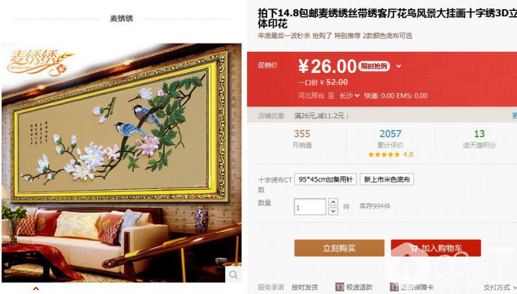This screenshot has height=294, width=517.
Task: Click the five-star rating 4.8
Action: (x=390, y=154)
